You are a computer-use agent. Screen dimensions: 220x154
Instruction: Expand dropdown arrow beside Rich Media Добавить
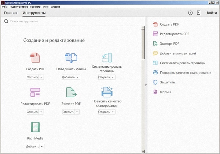point(42,147)
